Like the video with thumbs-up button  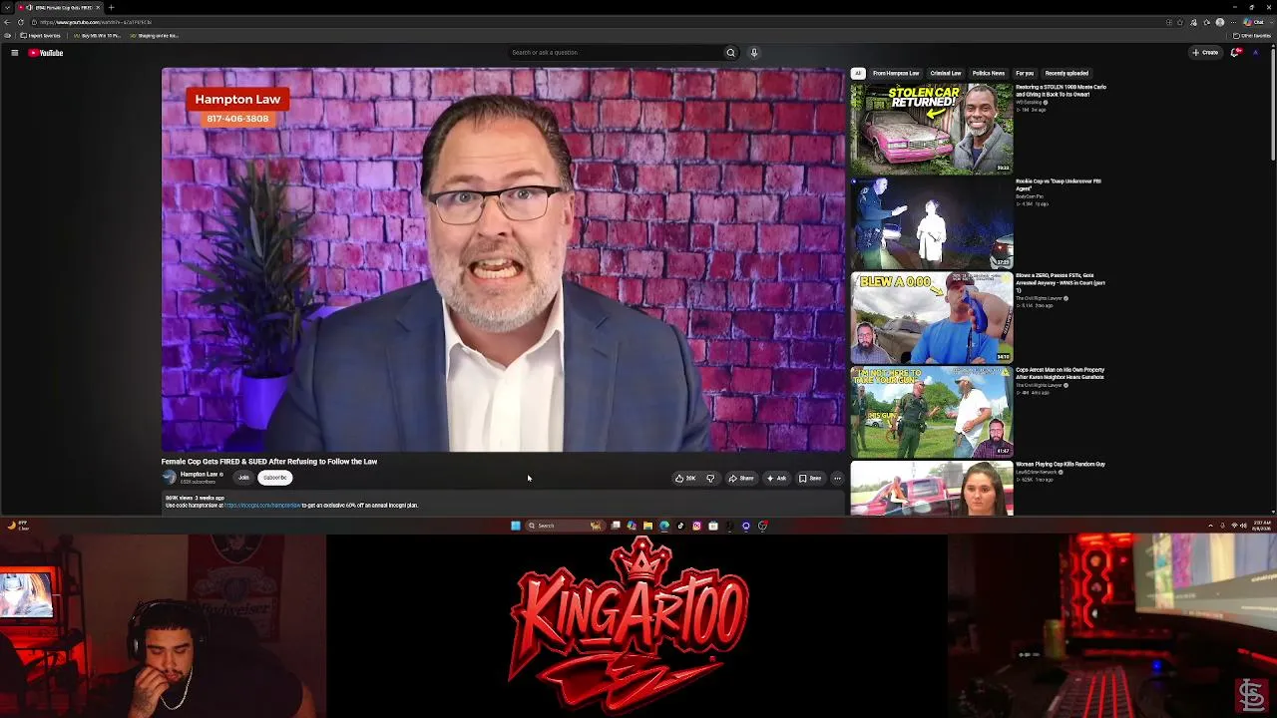[685, 479]
